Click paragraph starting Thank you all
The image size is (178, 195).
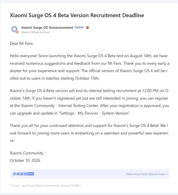tap(89, 133)
